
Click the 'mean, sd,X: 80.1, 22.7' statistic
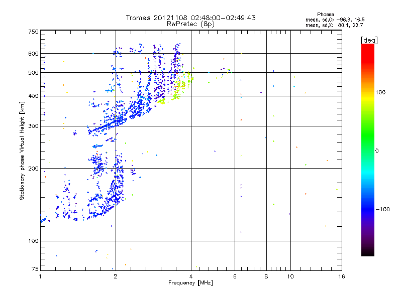(334, 26)
